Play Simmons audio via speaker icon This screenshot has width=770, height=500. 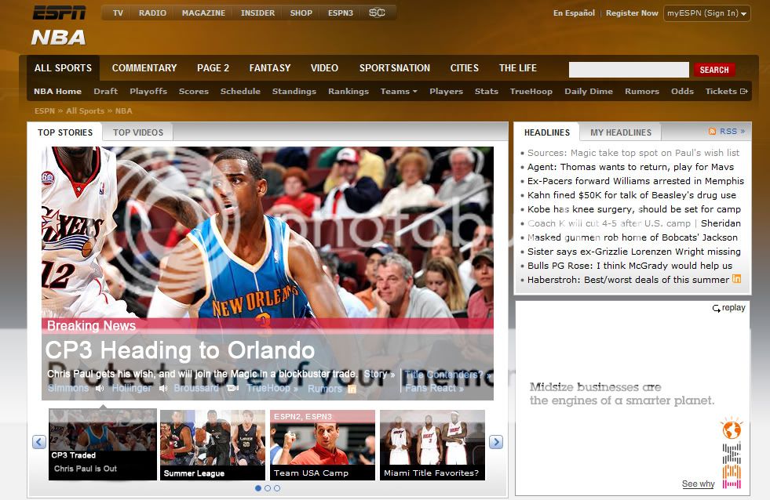coord(100,388)
